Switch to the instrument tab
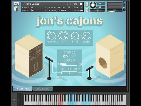Viewport: 141px width, 106px height. coord(22,89)
